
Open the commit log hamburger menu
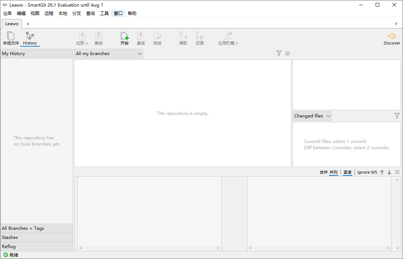click(x=288, y=54)
